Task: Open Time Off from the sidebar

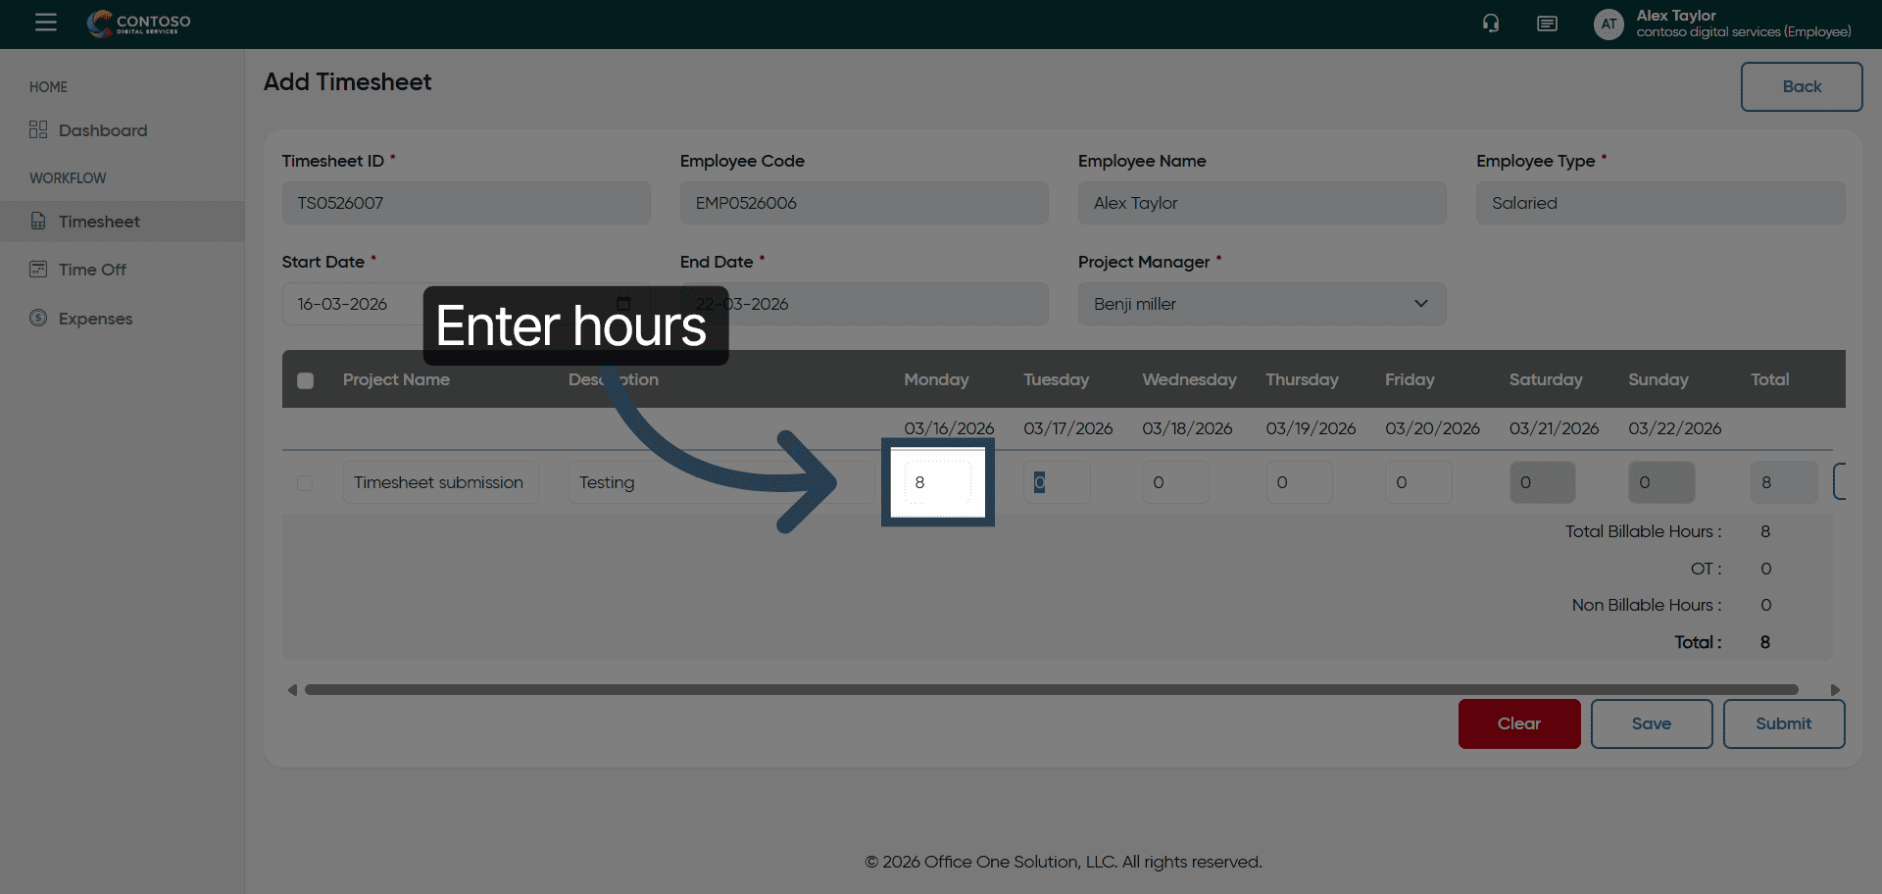Action: (92, 270)
